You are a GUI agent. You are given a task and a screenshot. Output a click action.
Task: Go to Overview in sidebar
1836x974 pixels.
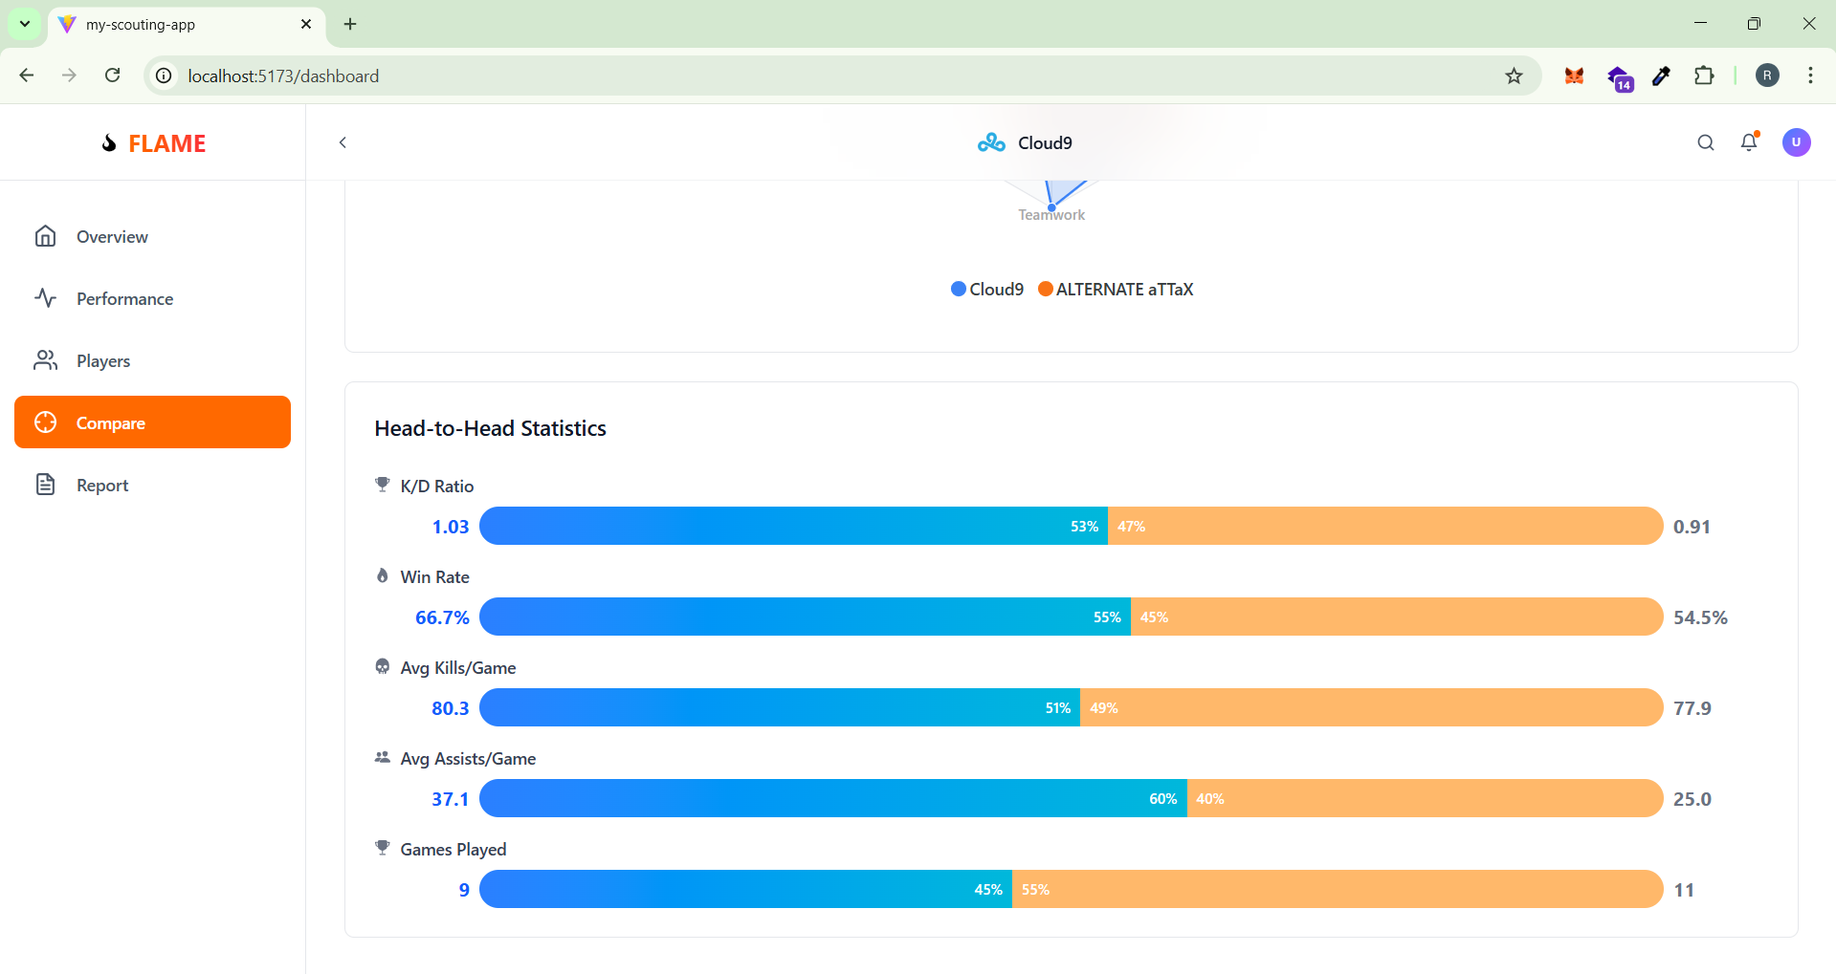point(152,236)
